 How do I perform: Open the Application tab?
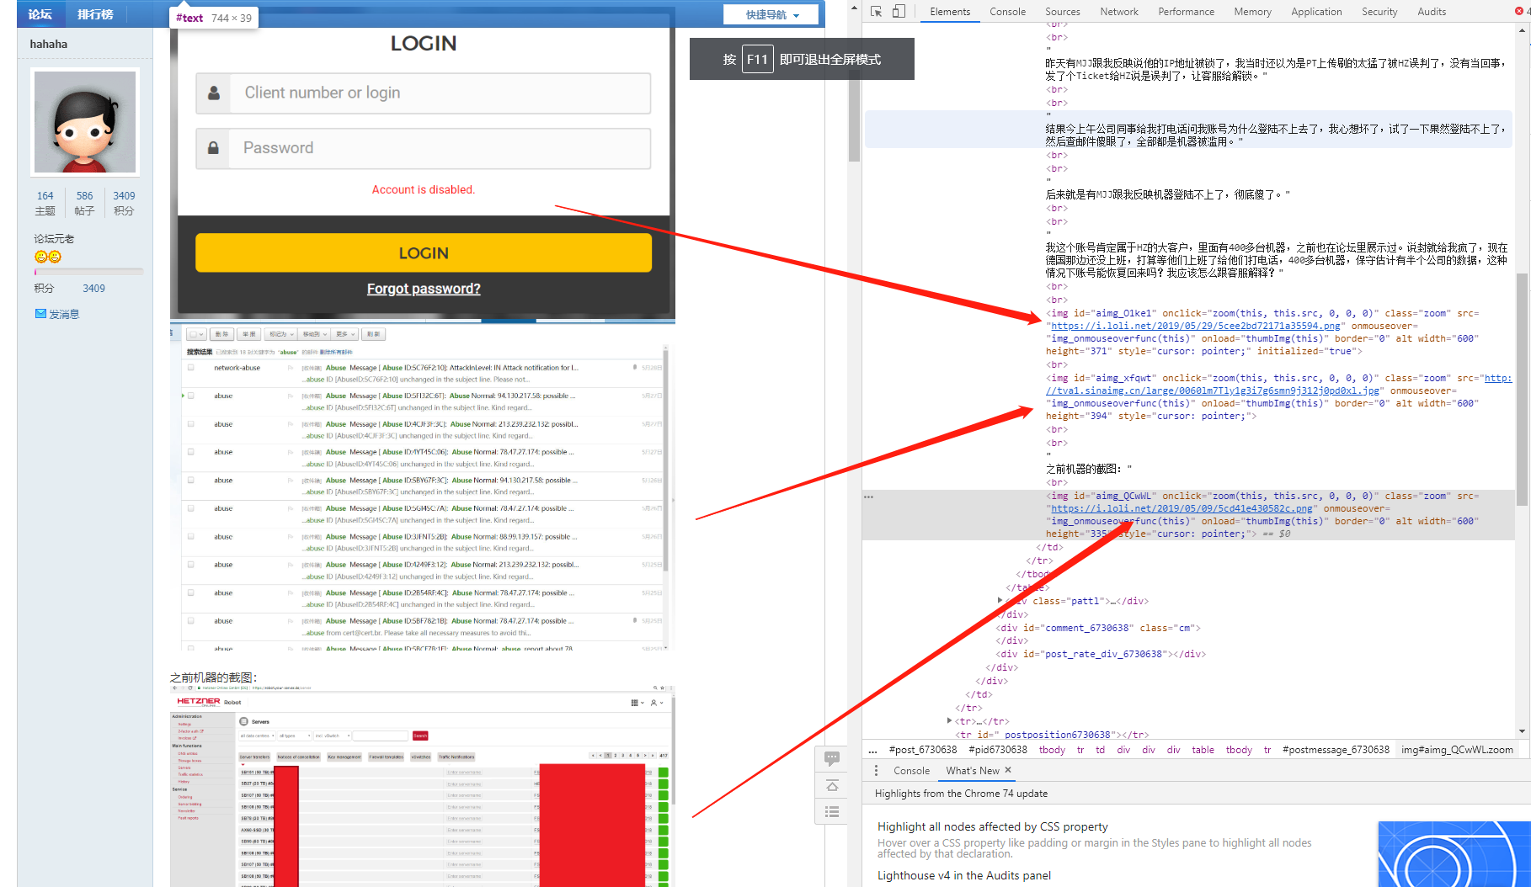[1316, 12]
